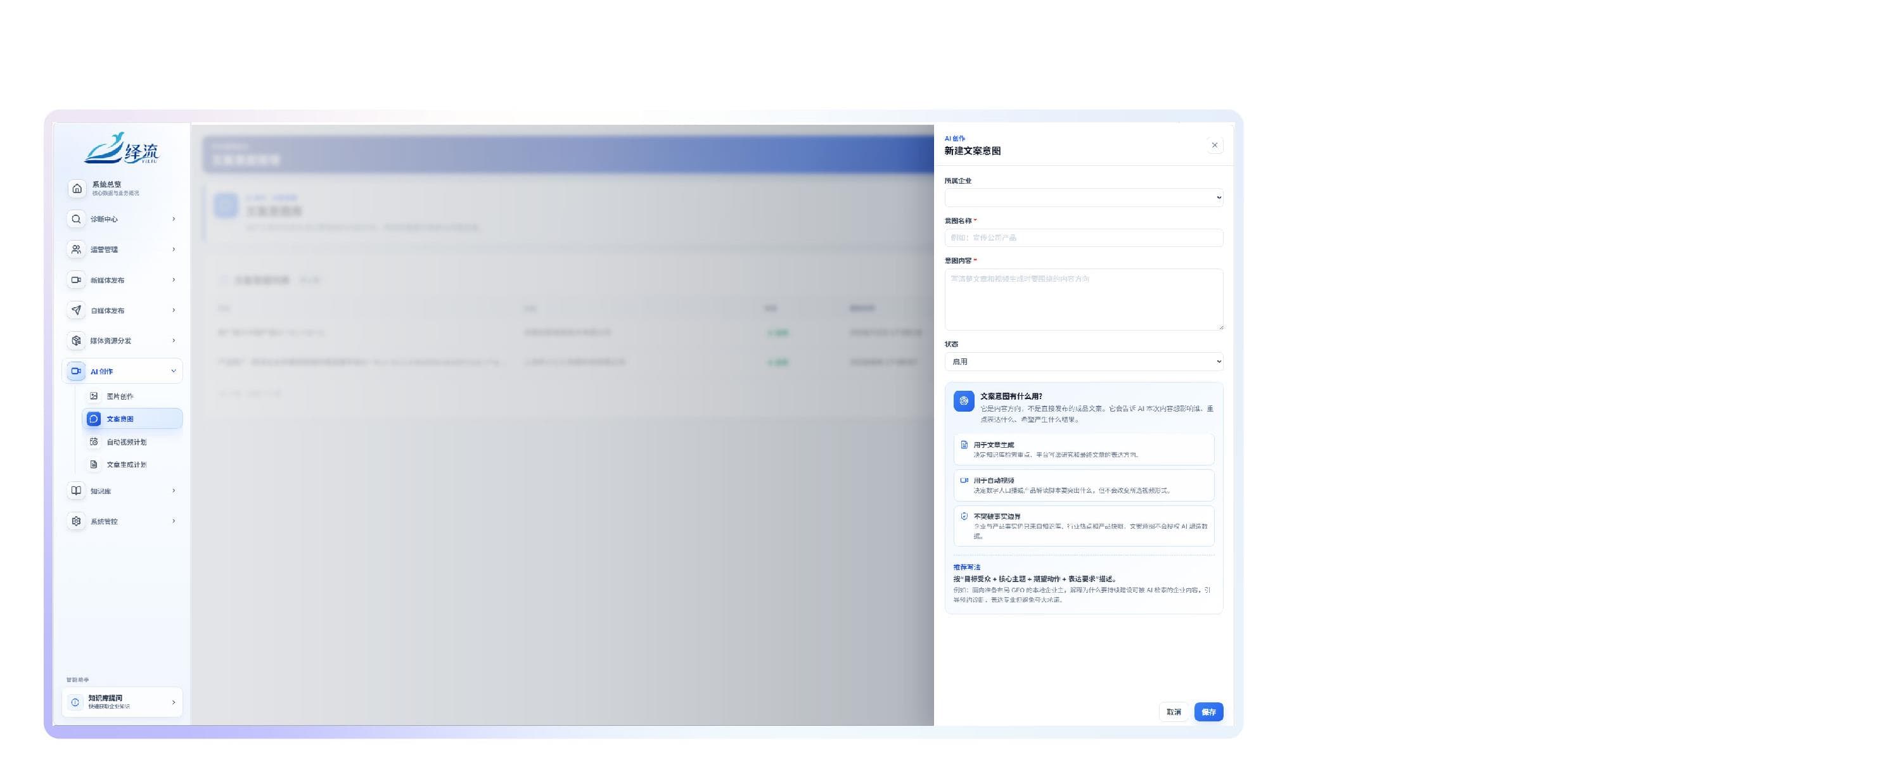Click the blue target icon beside 文案意图有什么用?
The width and height of the screenshot is (1901, 760).
pyautogui.click(x=963, y=402)
